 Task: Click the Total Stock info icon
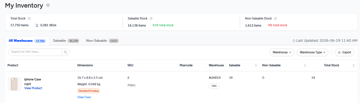click(29, 19)
